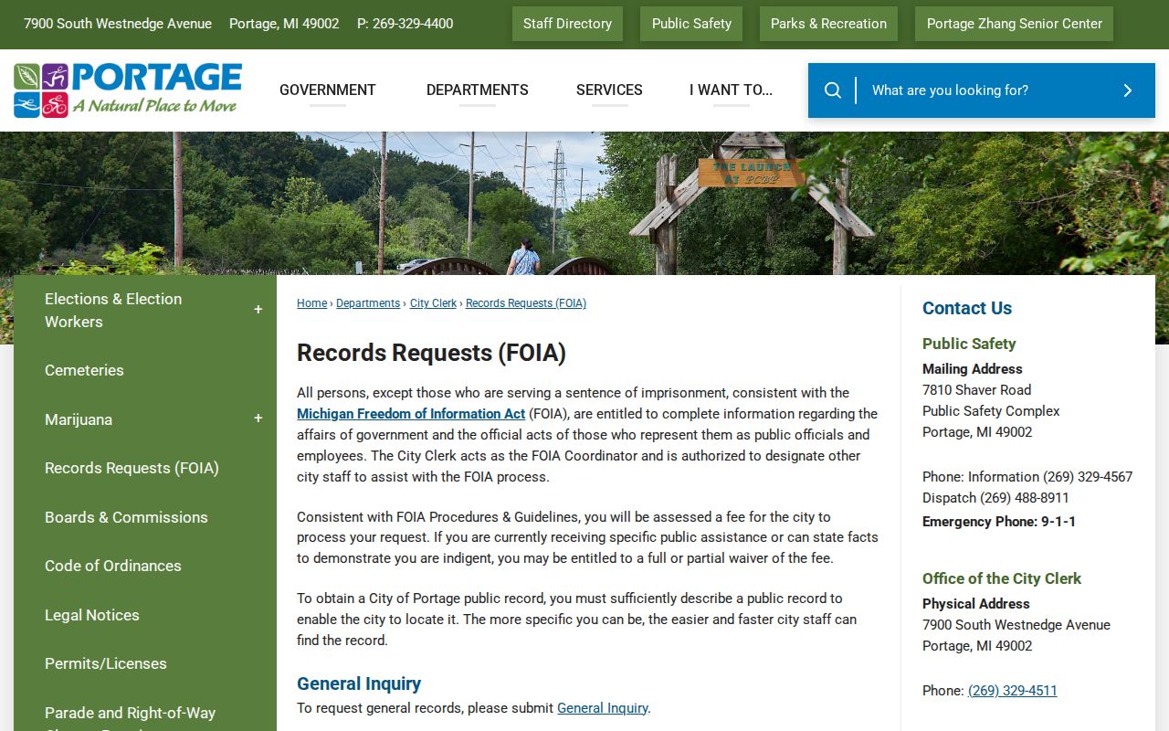Expand the Marijuana submenu plus sign
This screenshot has width=1169, height=731.
tap(258, 418)
